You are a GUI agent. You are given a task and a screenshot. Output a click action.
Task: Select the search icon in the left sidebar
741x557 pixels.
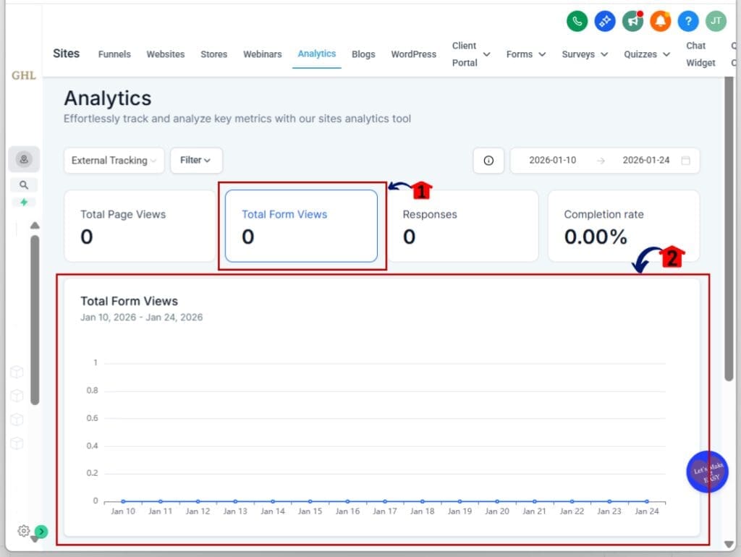24,184
